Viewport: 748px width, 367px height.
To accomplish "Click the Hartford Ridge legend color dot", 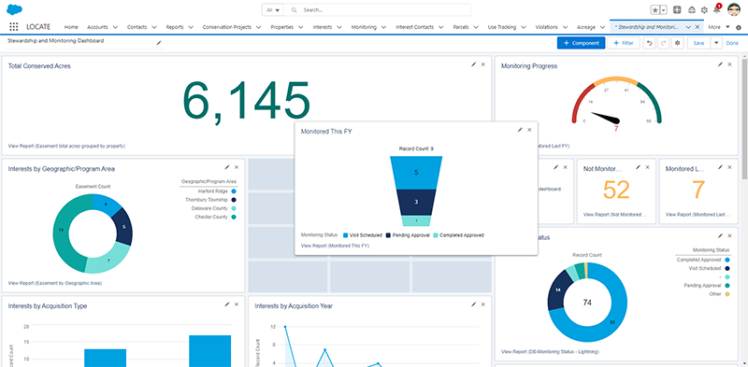I will [233, 191].
